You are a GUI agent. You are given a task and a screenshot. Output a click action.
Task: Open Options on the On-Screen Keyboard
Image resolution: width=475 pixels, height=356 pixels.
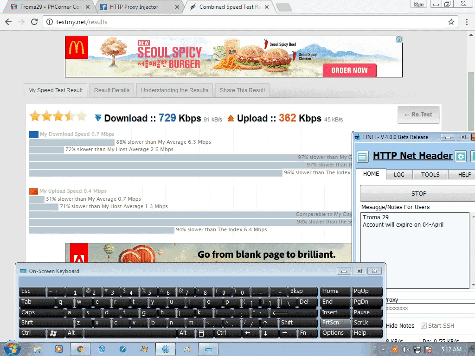(x=335, y=333)
